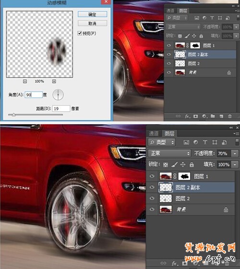The image size is (240, 269).
Task: Click adjustment layer filter icon in upper panel
Action: [204, 18]
